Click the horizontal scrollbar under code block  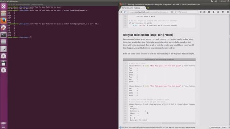click(159, 123)
